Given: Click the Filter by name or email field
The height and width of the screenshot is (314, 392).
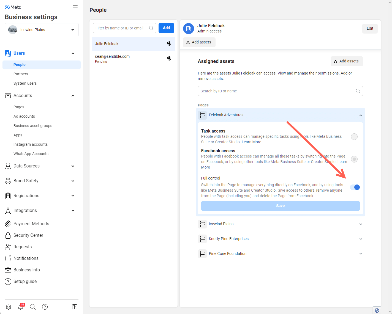Looking at the screenshot, I should coord(124,28).
